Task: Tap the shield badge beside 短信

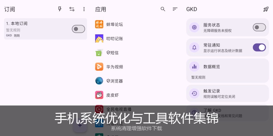Action: tap(108, 52)
